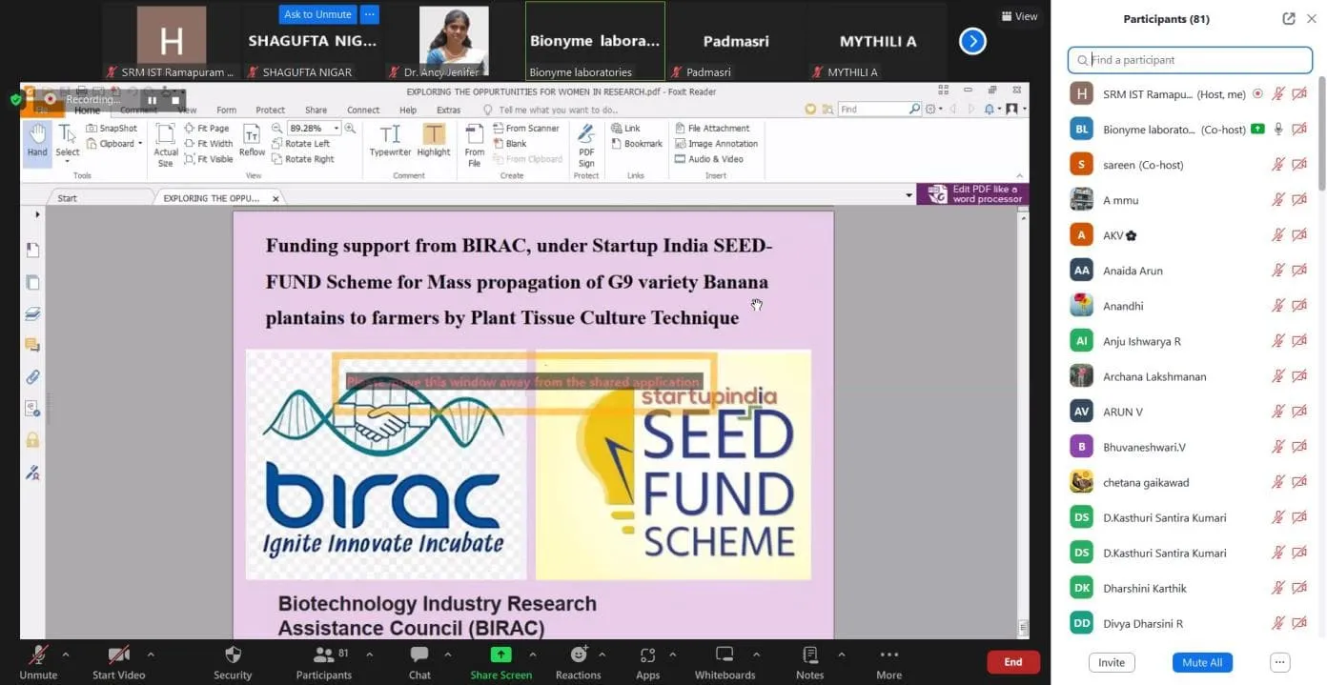Viewport: 1327px width, 685px height.
Task: Click the zoom out magnifier icon
Action: 277,128
